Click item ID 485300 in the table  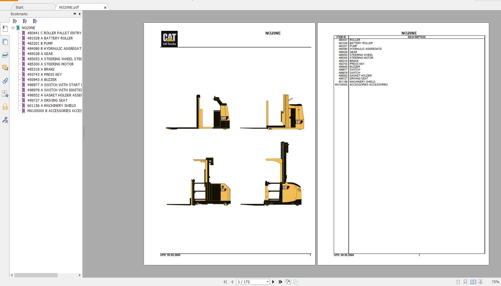pyautogui.click(x=343, y=58)
